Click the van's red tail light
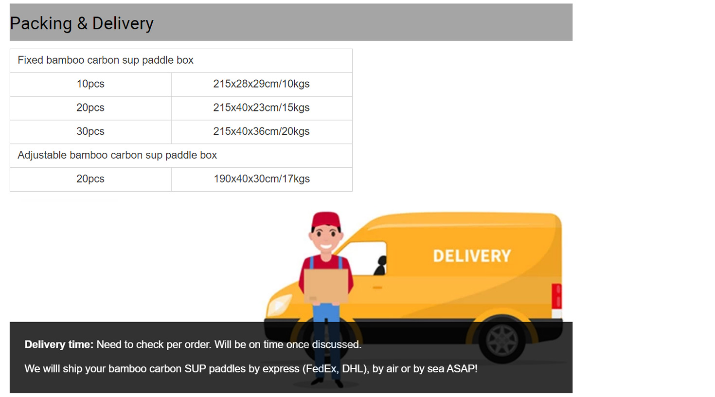This screenshot has width=715, height=397. click(556, 296)
